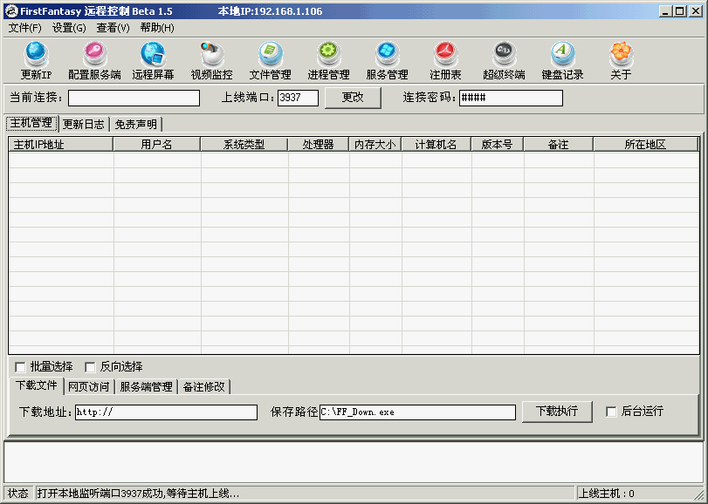Open 键盘记录 keylogger tool

562,59
